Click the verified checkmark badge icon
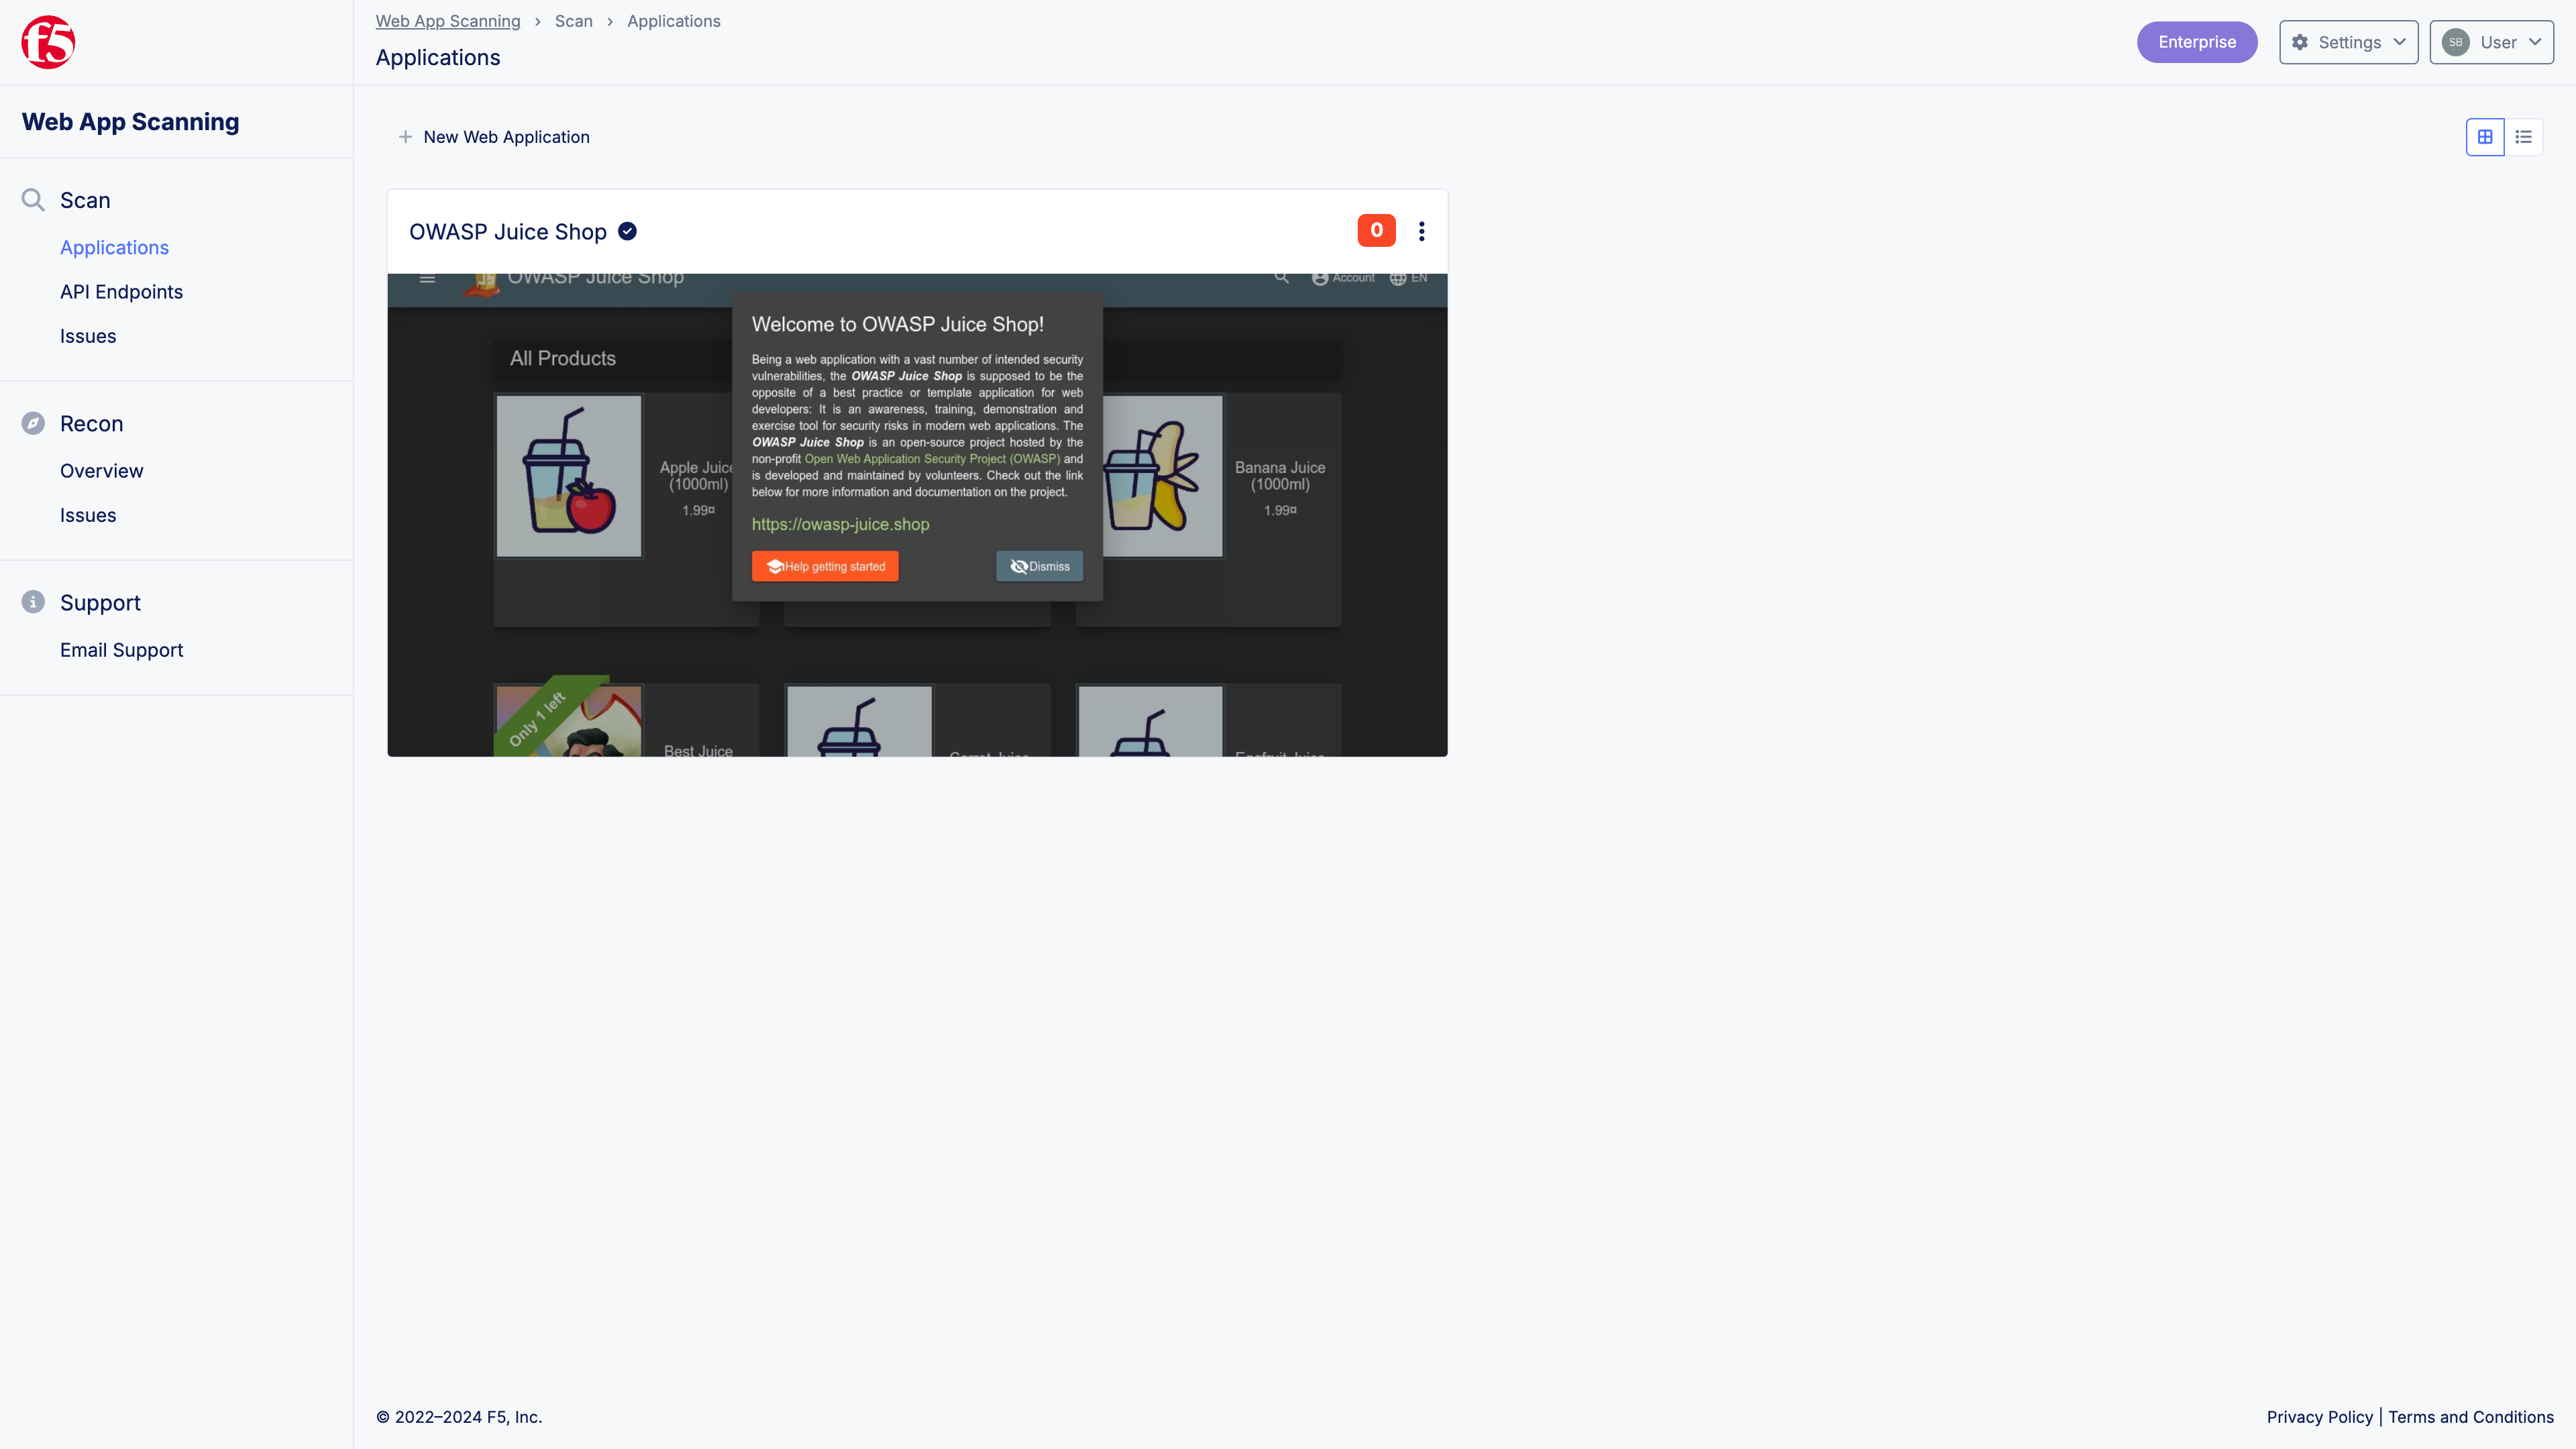2576x1449 pixels. (627, 232)
